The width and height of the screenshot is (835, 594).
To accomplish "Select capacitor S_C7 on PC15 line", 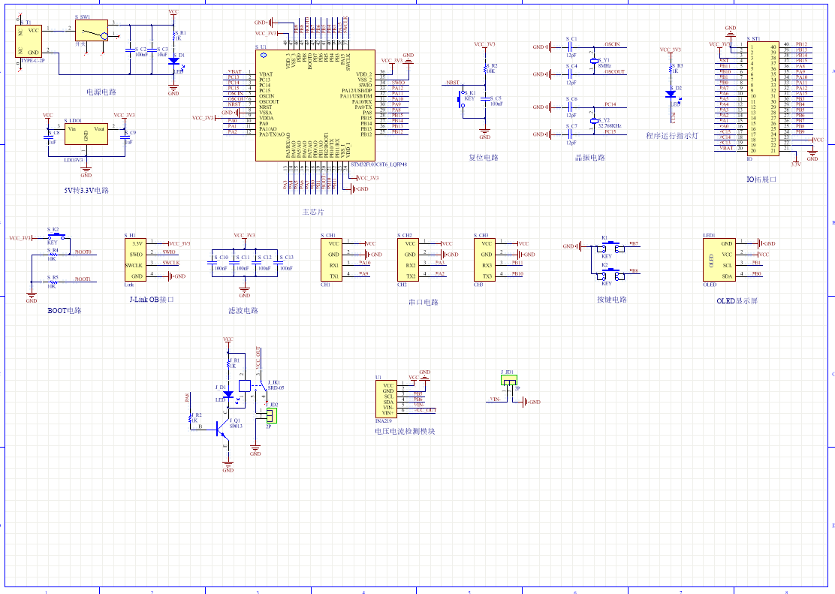I will pyautogui.click(x=570, y=134).
